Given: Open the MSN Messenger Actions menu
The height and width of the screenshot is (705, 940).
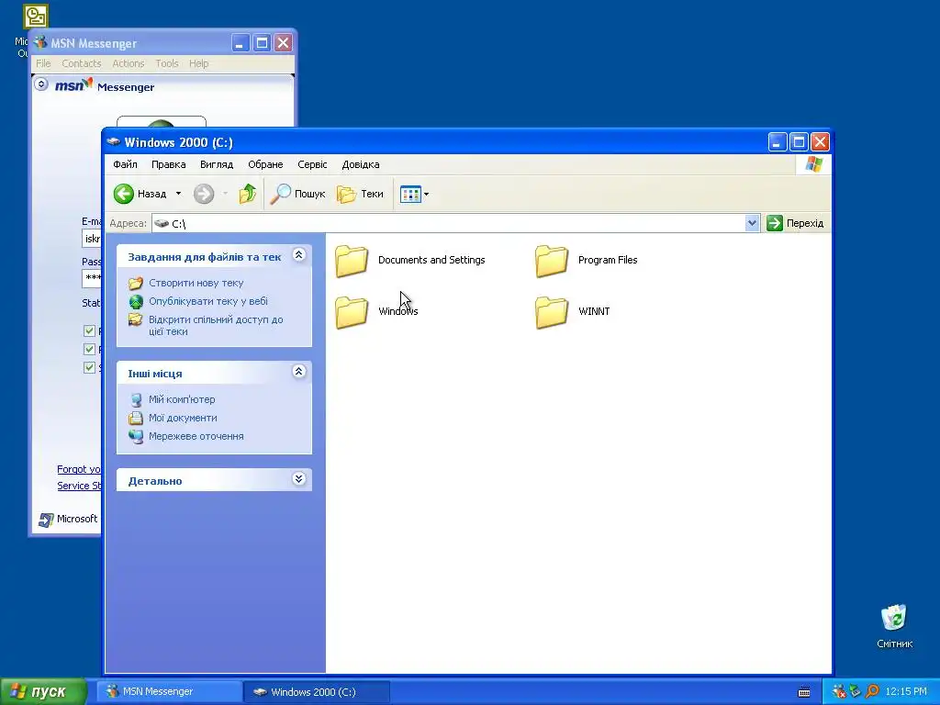Looking at the screenshot, I should coord(129,63).
